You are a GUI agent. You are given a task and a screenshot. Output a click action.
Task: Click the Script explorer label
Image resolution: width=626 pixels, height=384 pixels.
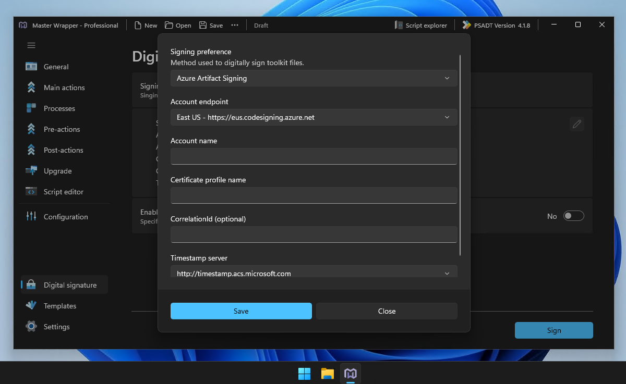coord(426,26)
